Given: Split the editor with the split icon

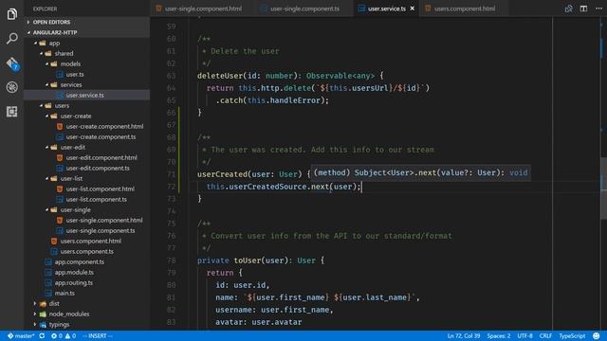Looking at the screenshot, I should click(583, 9).
